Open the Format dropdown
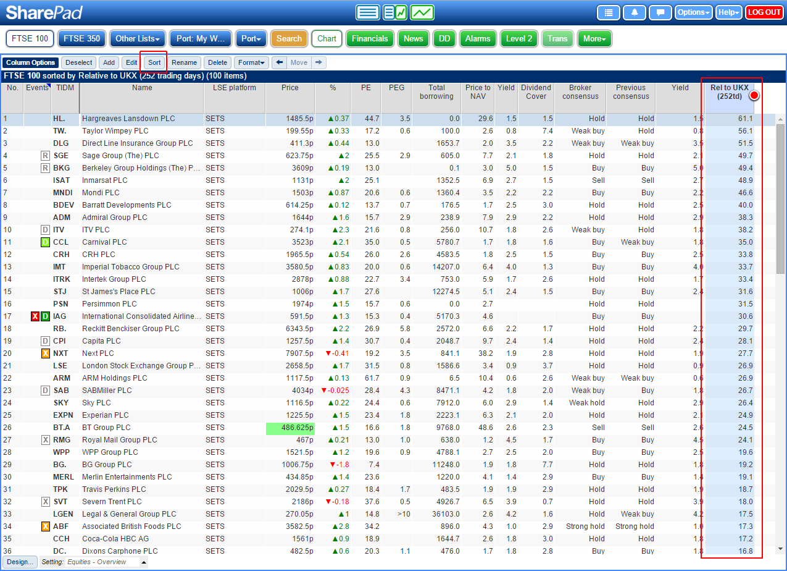The image size is (787, 571). point(252,62)
